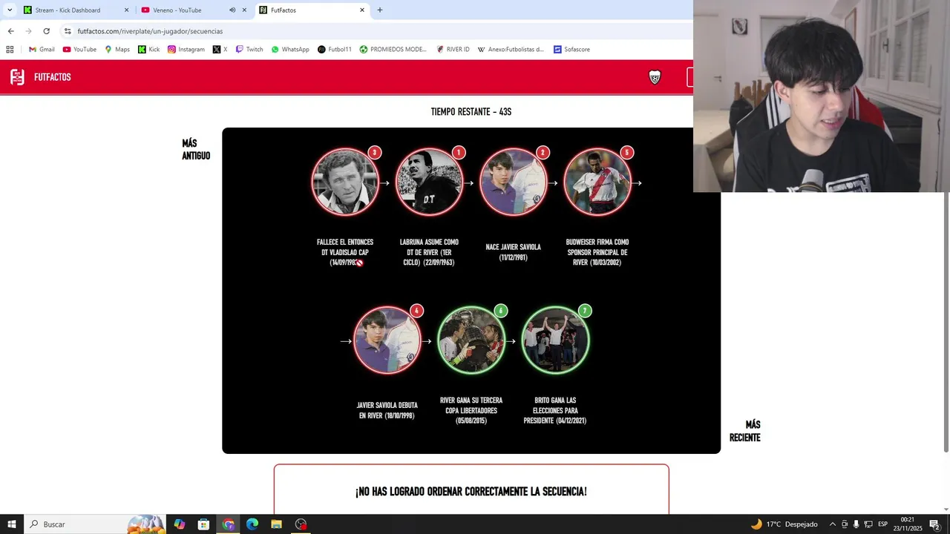Screen dimensions: 950x534
Task: Open a new browser tab
Action: 380,10
